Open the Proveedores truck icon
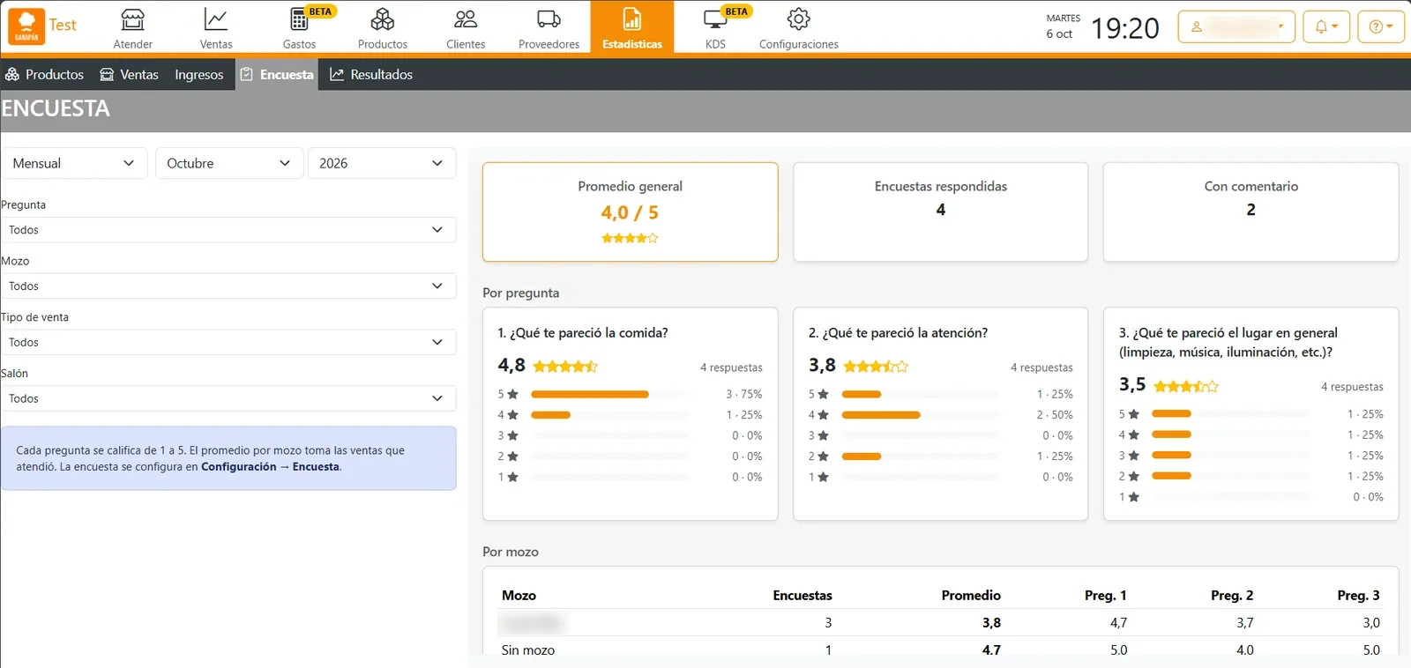The image size is (1411, 668). tap(549, 19)
